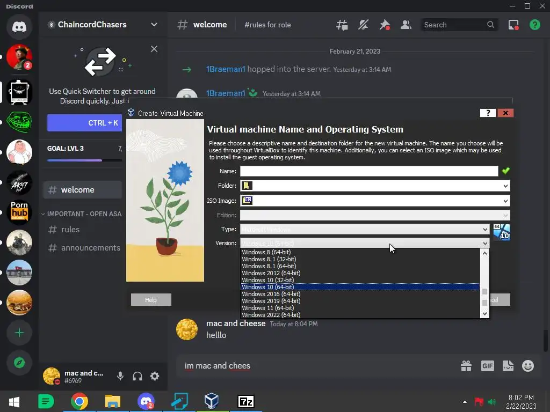Click the Windows 10 OS badge icon in dialog

502,232
